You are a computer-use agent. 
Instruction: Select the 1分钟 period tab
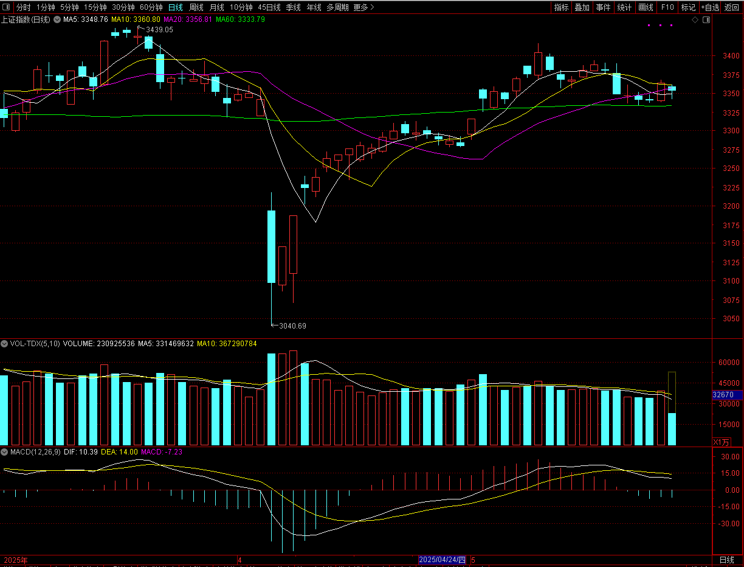tap(46, 7)
